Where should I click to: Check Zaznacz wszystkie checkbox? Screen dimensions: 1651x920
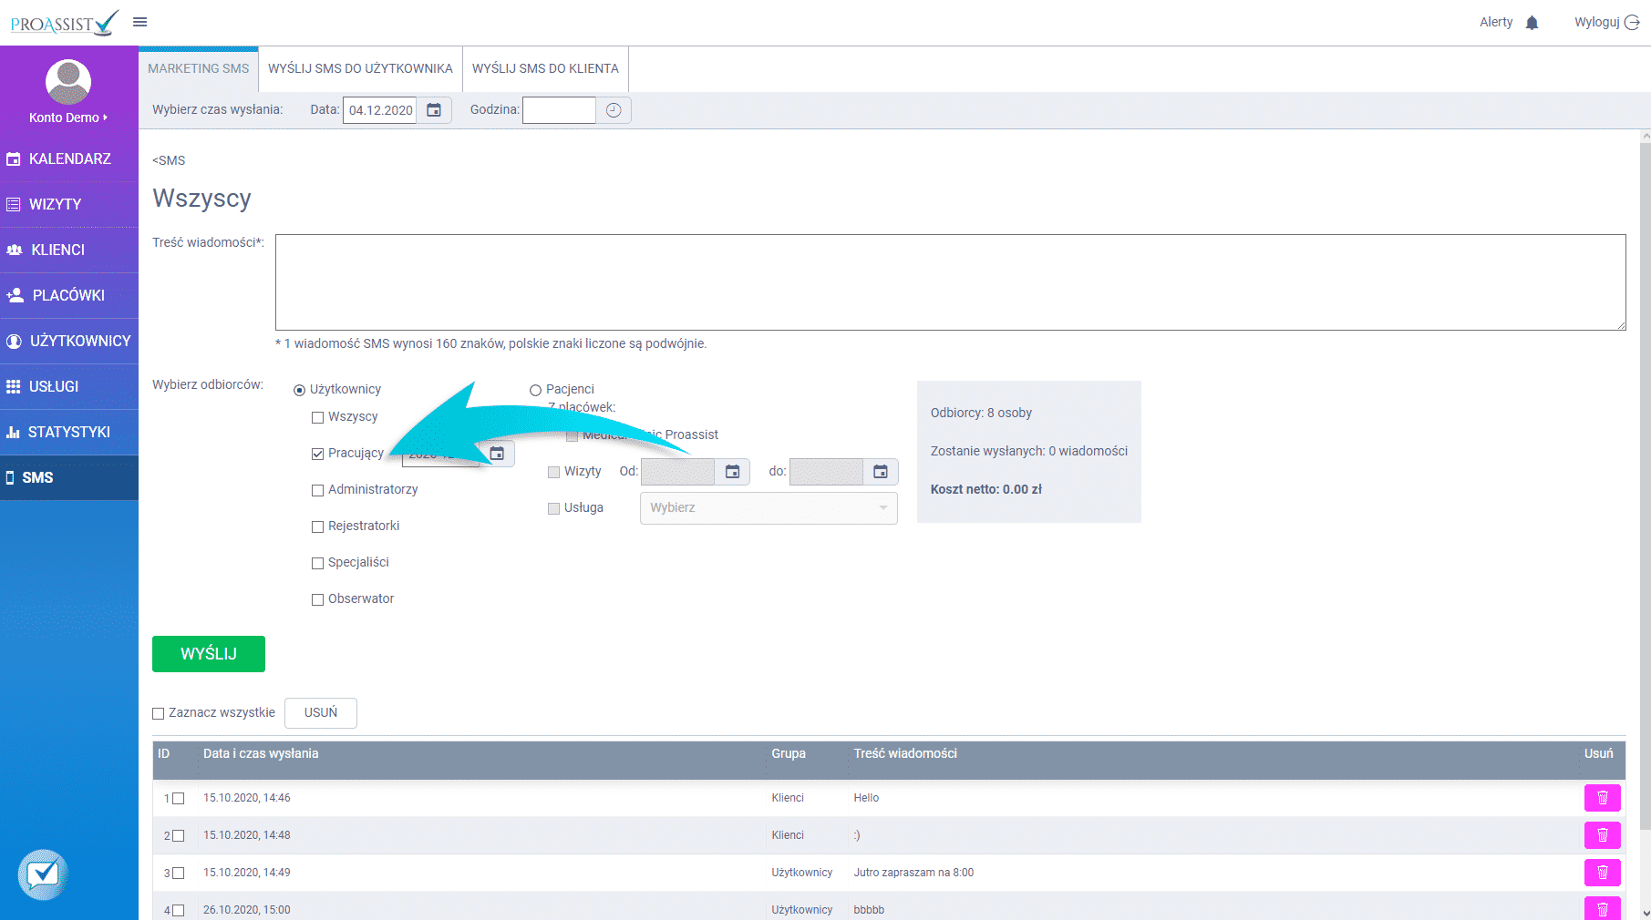[x=158, y=713]
